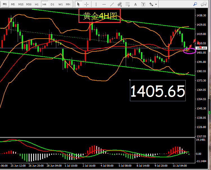Click the MACD -11.1484 scale value

pos(201,161)
